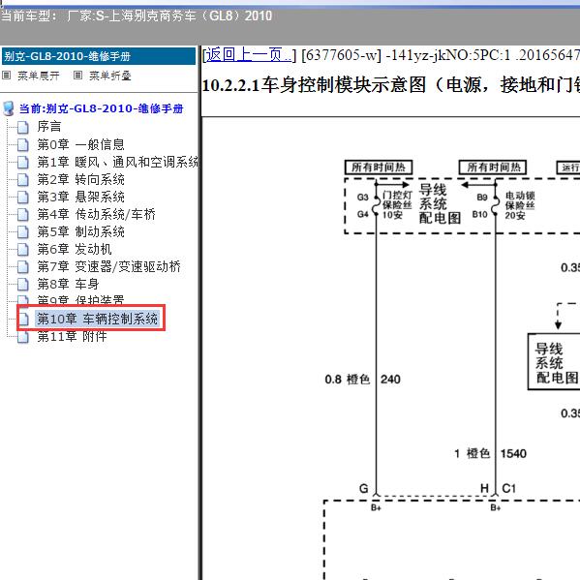Select 第10章 车辆控制系统
The height and width of the screenshot is (580, 580).
coord(97,319)
